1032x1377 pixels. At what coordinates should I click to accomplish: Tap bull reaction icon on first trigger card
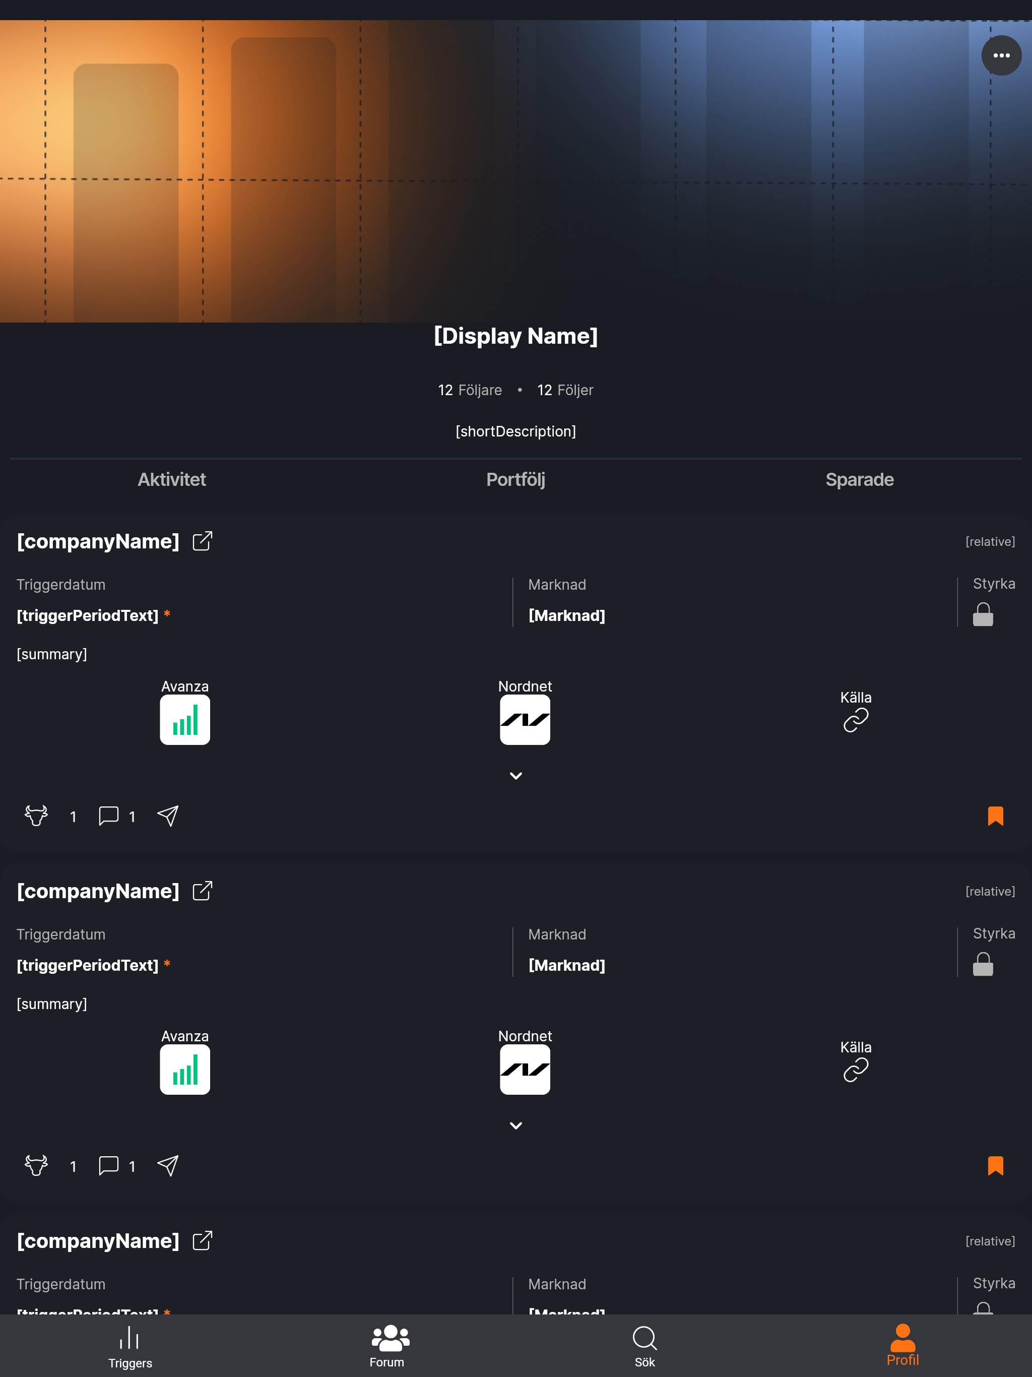[36, 816]
